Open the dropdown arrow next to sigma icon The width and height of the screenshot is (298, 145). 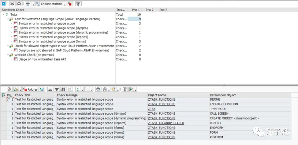coord(82,90)
